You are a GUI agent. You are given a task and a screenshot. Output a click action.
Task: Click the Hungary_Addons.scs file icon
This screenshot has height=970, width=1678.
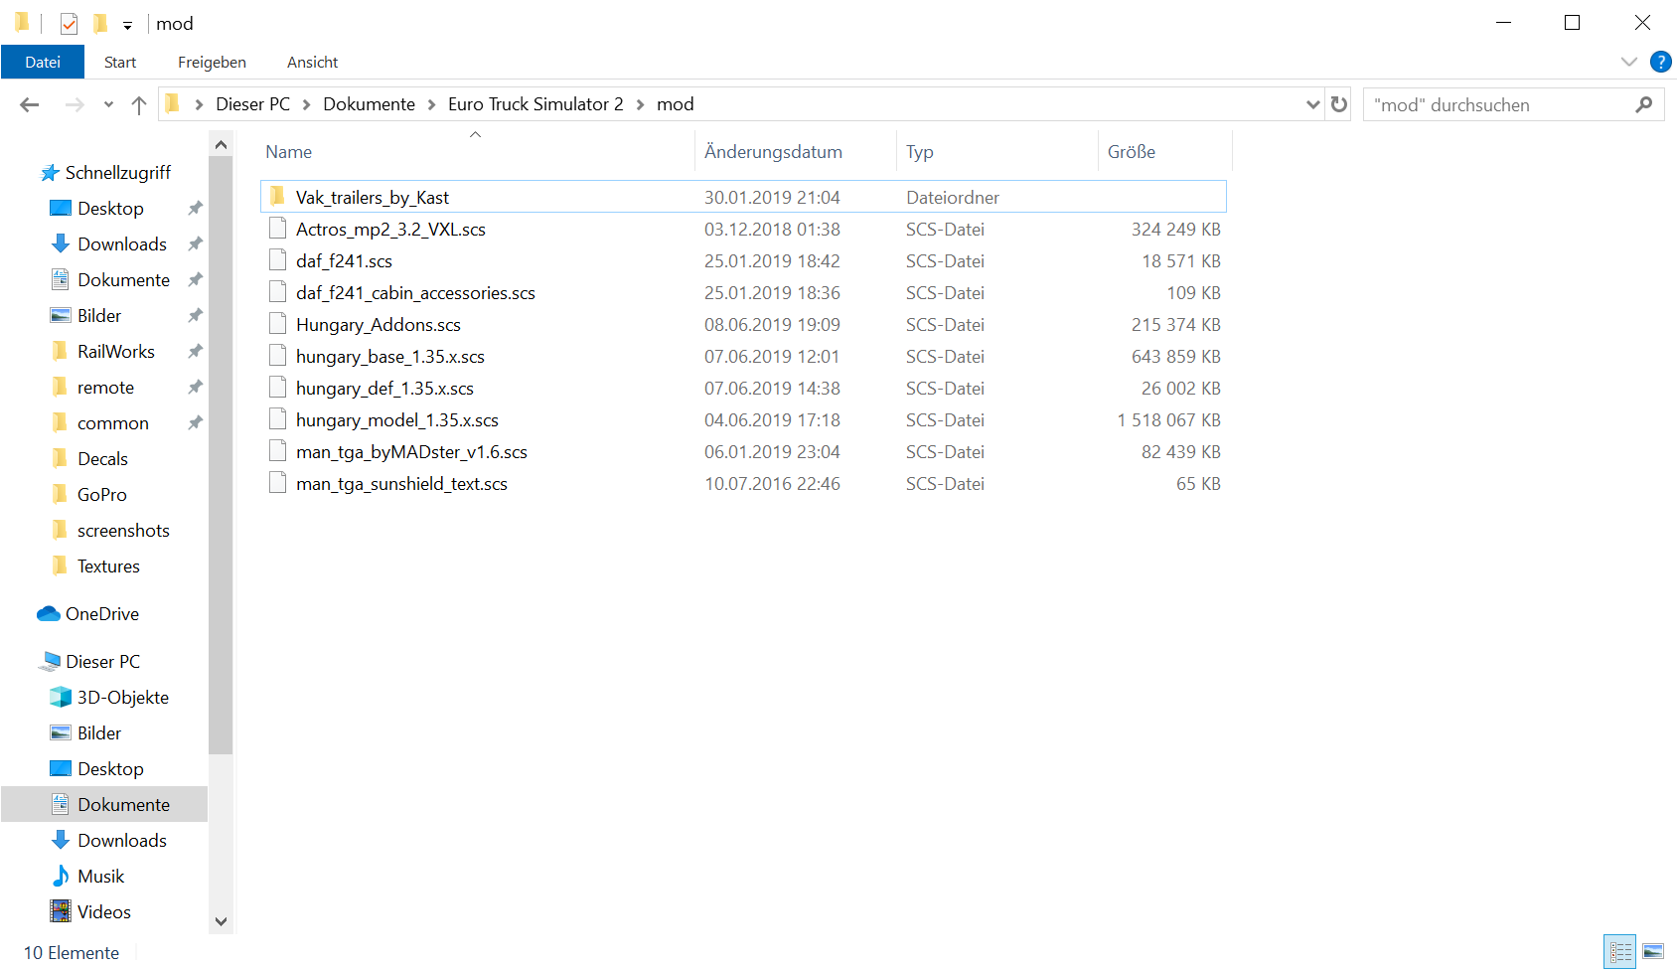[x=278, y=324]
